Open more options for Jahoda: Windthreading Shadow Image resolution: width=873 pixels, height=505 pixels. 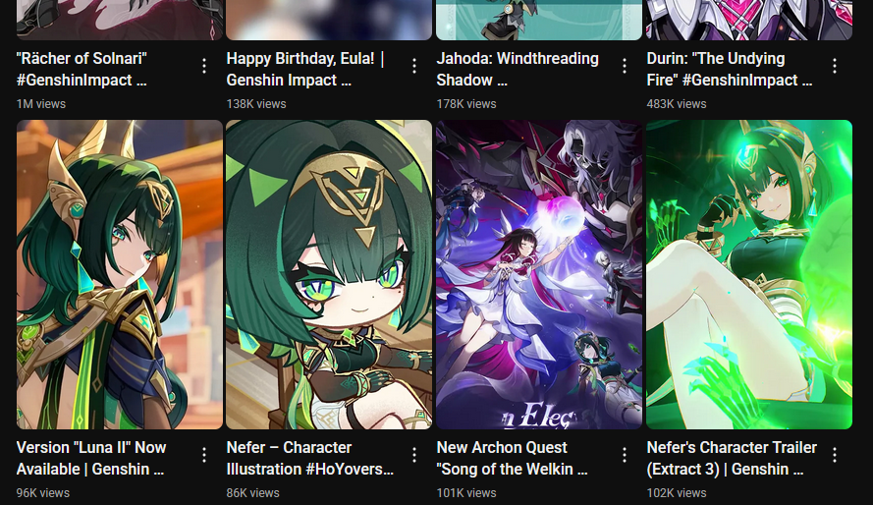coord(625,66)
